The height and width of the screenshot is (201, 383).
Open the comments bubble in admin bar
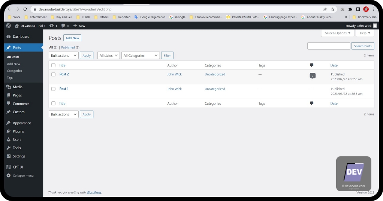(65, 25)
